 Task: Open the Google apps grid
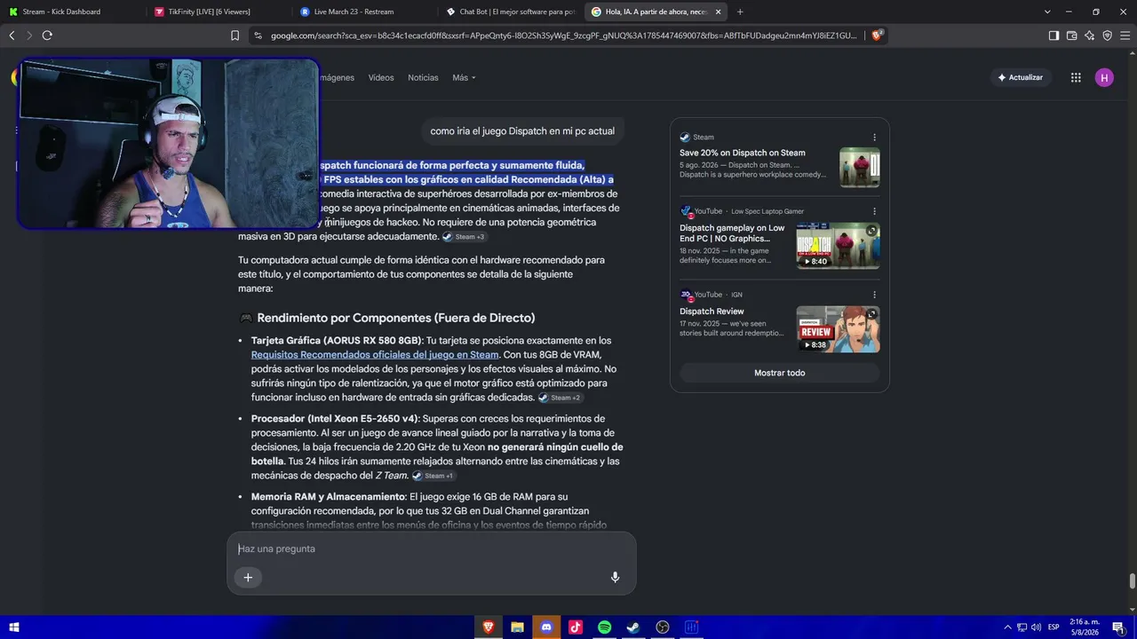pyautogui.click(x=1076, y=77)
